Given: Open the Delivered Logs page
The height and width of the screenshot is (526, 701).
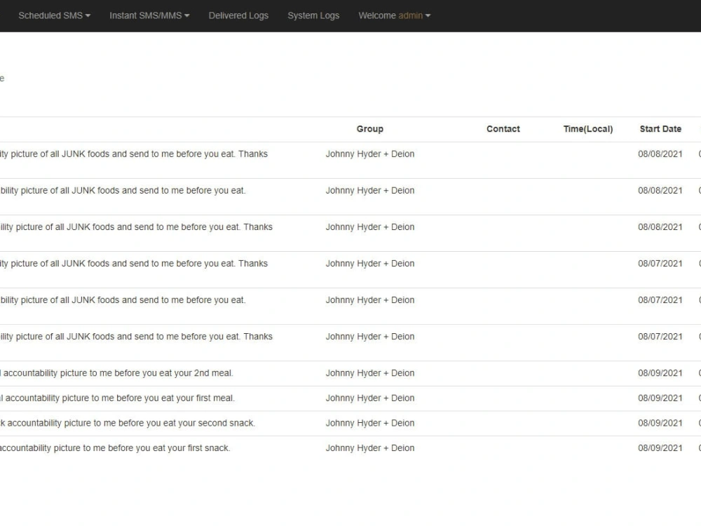Looking at the screenshot, I should coord(238,15).
